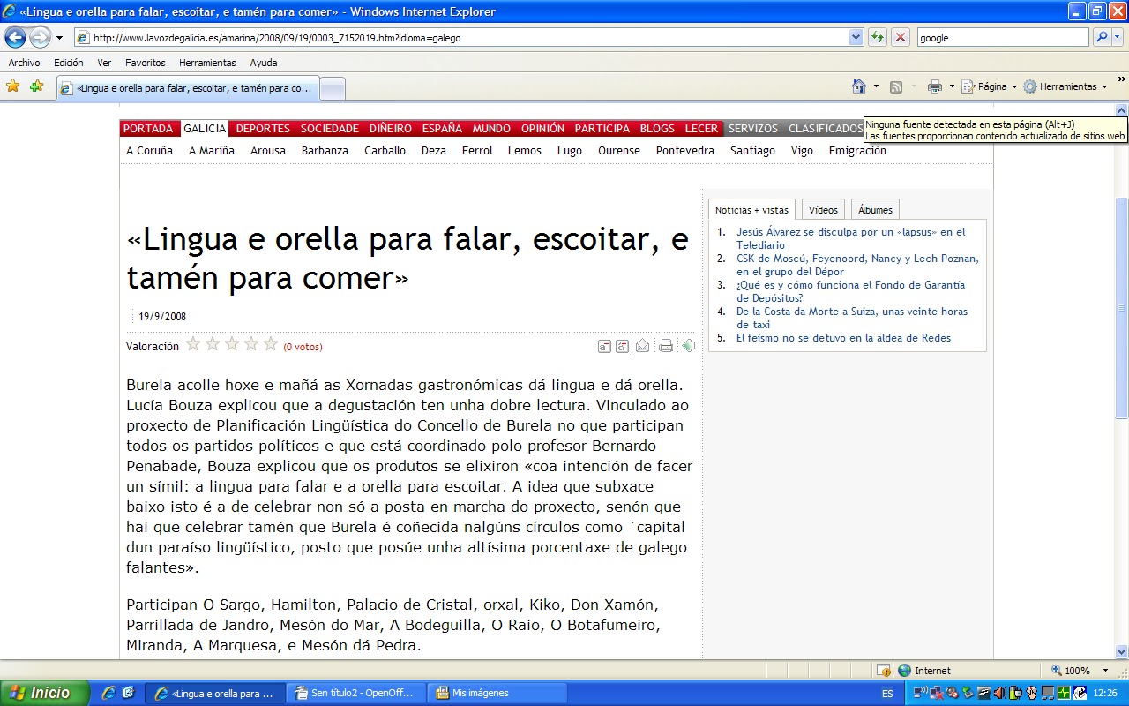Click the envelope icon to email the article
The height and width of the screenshot is (706, 1129).
click(643, 346)
